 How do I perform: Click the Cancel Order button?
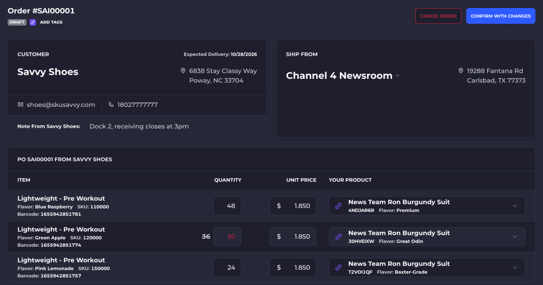point(438,16)
